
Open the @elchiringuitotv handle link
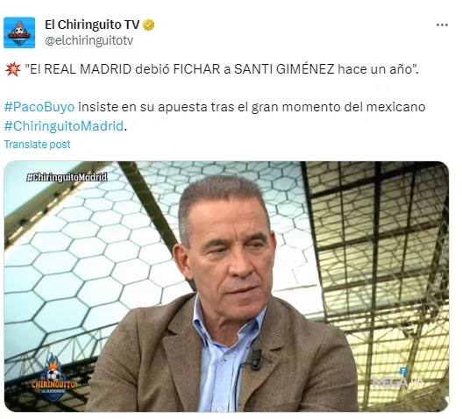click(89, 40)
